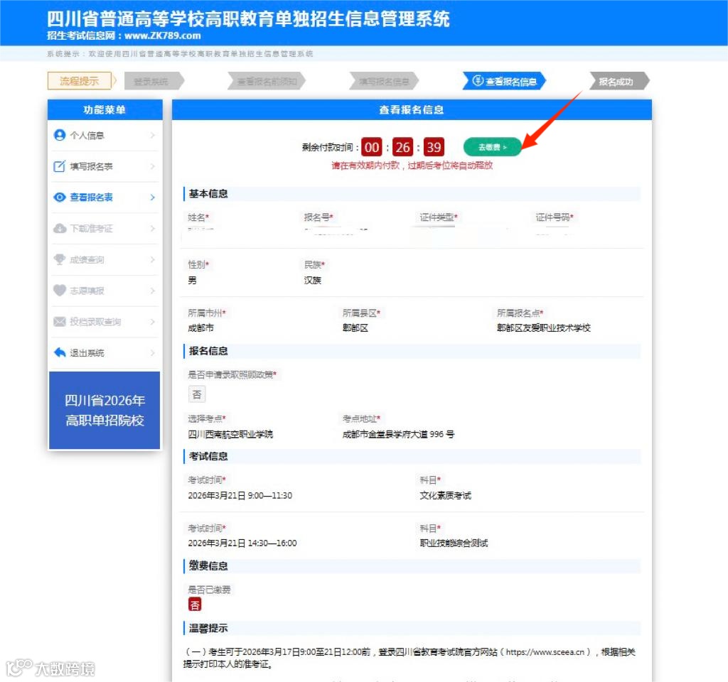Click the 2026年3月21日 14:30—16:00 time

pos(242,543)
